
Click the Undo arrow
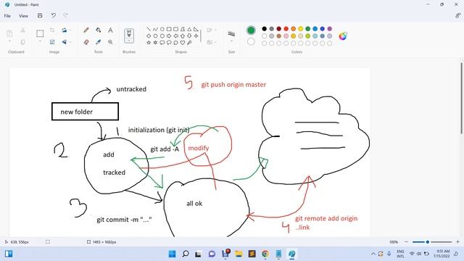(53, 16)
